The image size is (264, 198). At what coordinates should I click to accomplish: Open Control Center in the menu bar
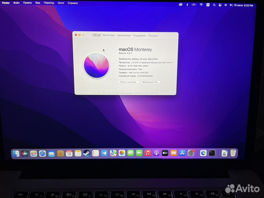click(x=220, y=5)
